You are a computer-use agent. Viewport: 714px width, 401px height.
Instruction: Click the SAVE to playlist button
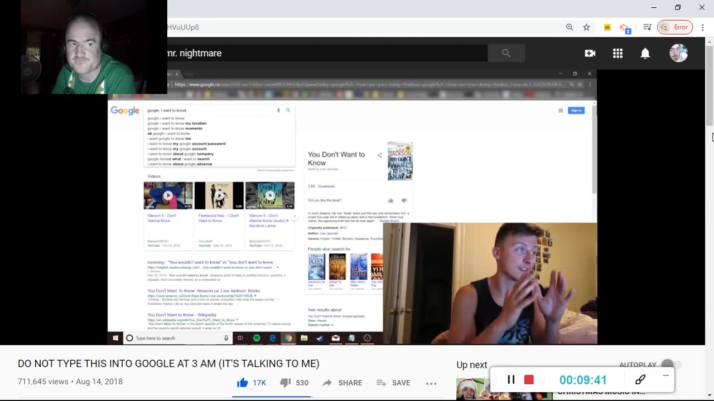(393, 383)
